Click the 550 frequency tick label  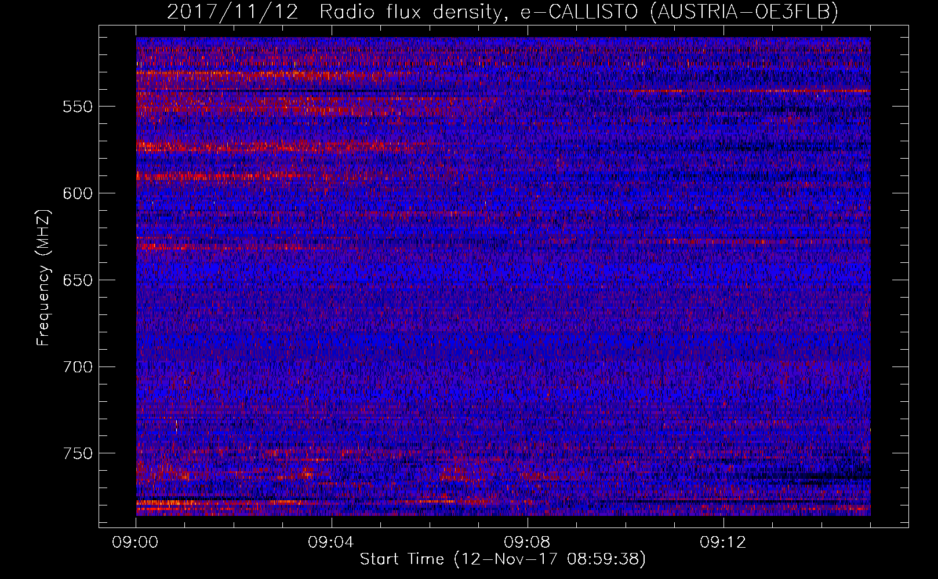click(78, 107)
